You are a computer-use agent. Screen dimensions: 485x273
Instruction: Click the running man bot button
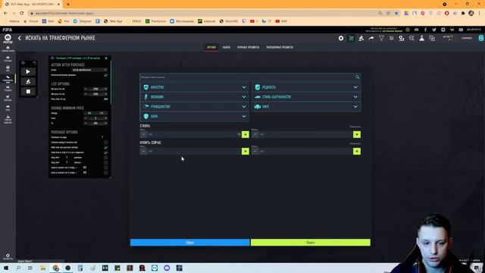(28, 82)
